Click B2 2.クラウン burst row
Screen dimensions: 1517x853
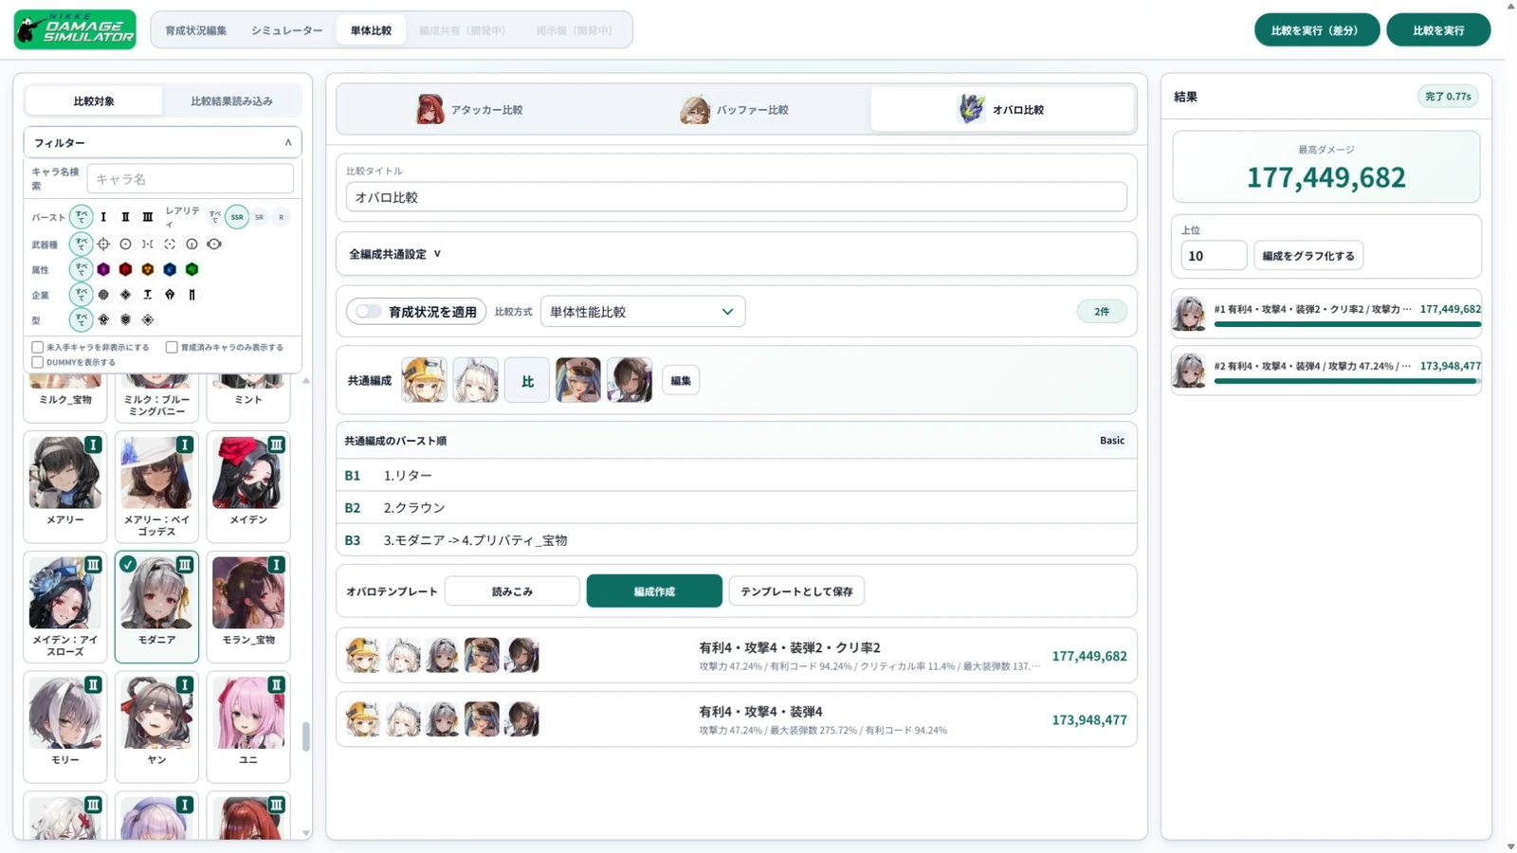tap(736, 507)
